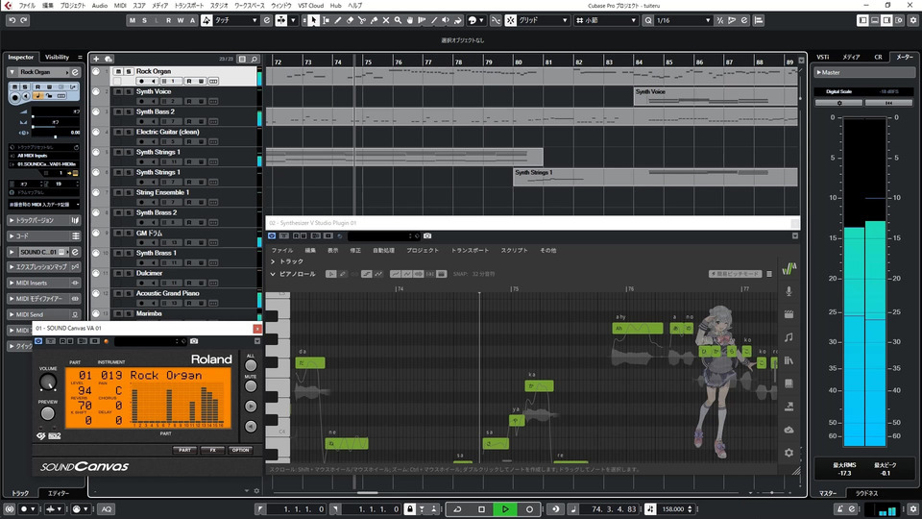Collapse ピアノロール section in Synthesizer V

click(273, 274)
